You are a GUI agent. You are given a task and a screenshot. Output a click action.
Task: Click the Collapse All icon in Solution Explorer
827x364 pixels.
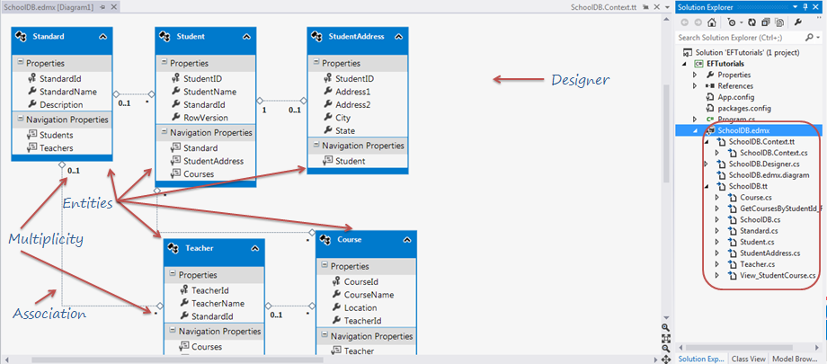tap(765, 22)
